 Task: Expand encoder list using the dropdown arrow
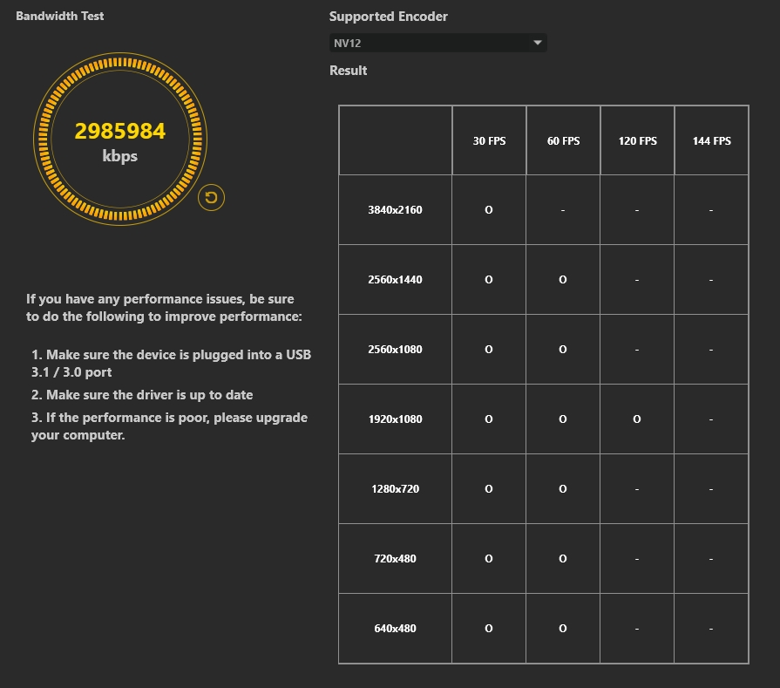(537, 43)
